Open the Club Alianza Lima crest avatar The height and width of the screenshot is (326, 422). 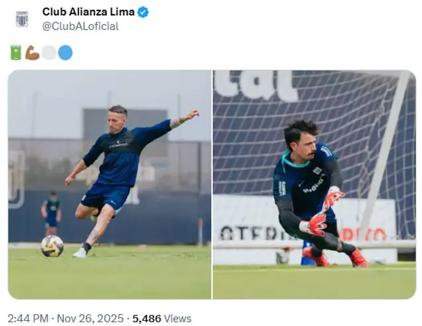(22, 19)
